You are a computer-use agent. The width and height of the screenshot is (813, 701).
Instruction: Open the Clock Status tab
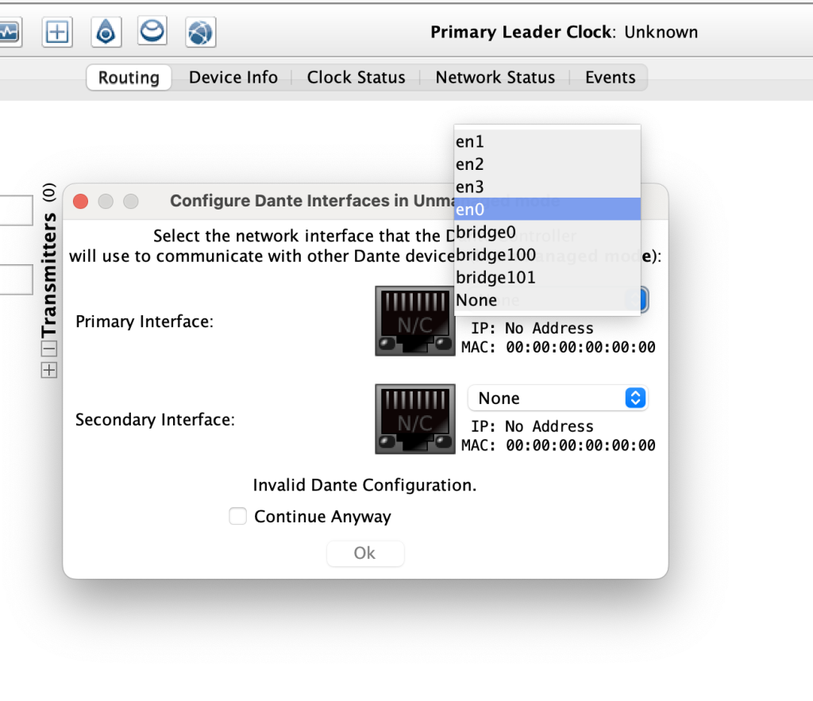coord(356,77)
